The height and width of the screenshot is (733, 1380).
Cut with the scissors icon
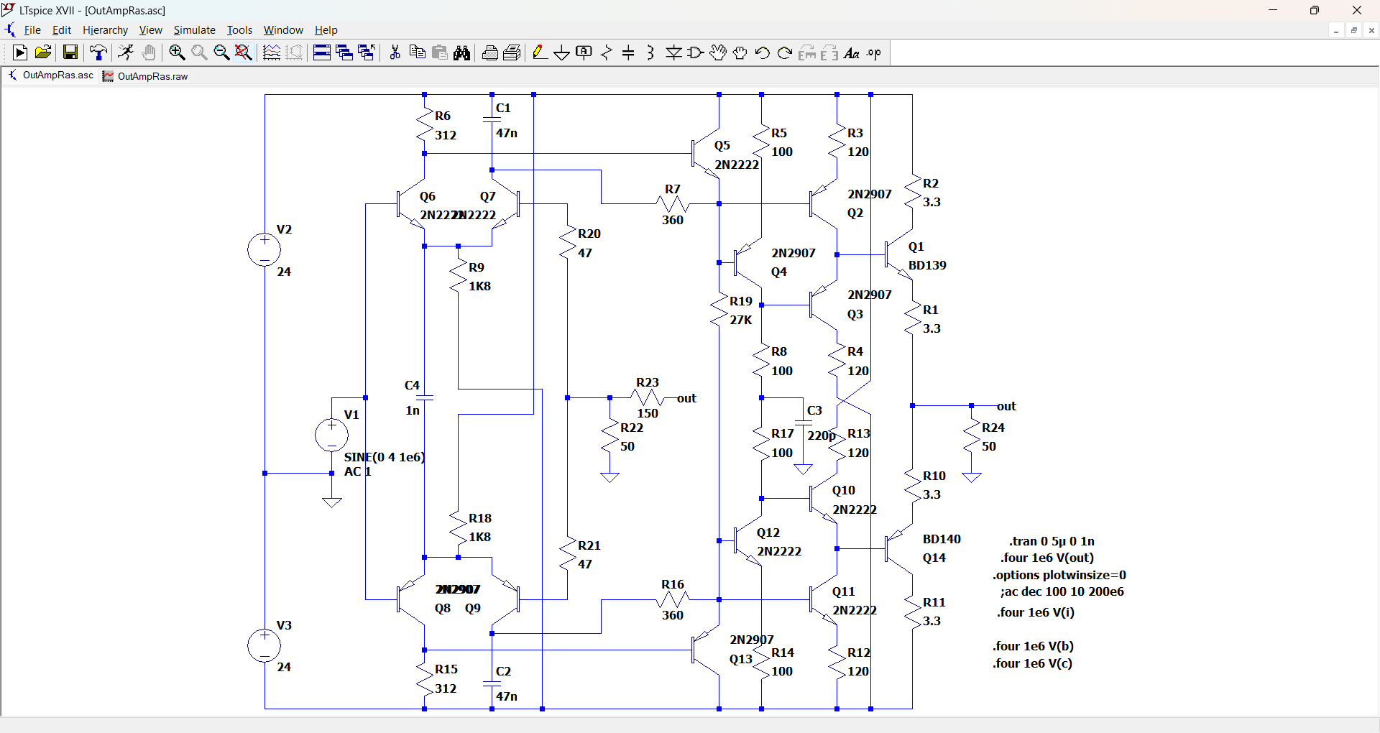[x=395, y=52]
